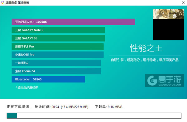Select the 一加手机2 bar
The width and height of the screenshot is (187, 122).
[x=56, y=63]
